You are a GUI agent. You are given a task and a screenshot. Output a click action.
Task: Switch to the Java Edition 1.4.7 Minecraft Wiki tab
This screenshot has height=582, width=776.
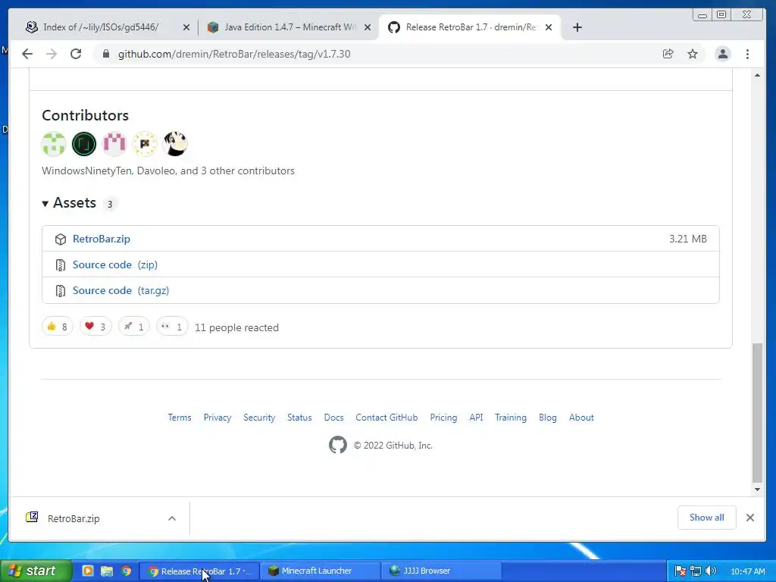[x=289, y=27]
